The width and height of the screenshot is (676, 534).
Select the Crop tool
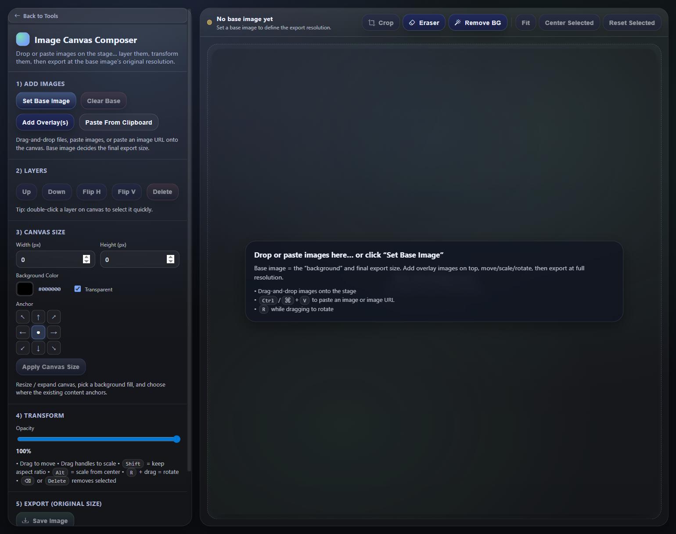coord(381,23)
